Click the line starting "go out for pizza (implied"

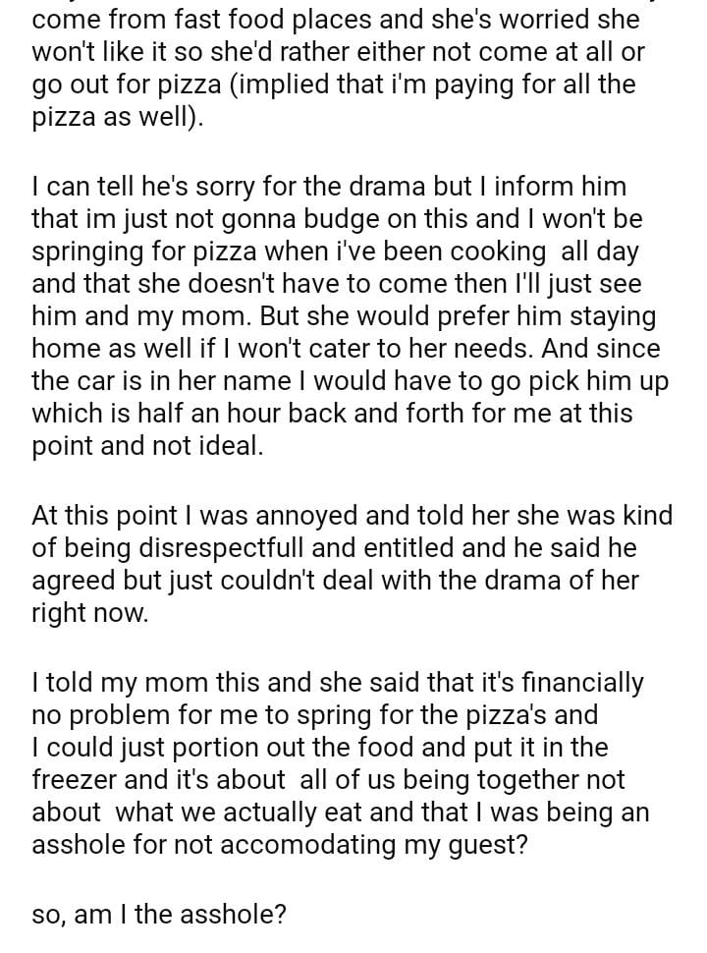tap(334, 84)
